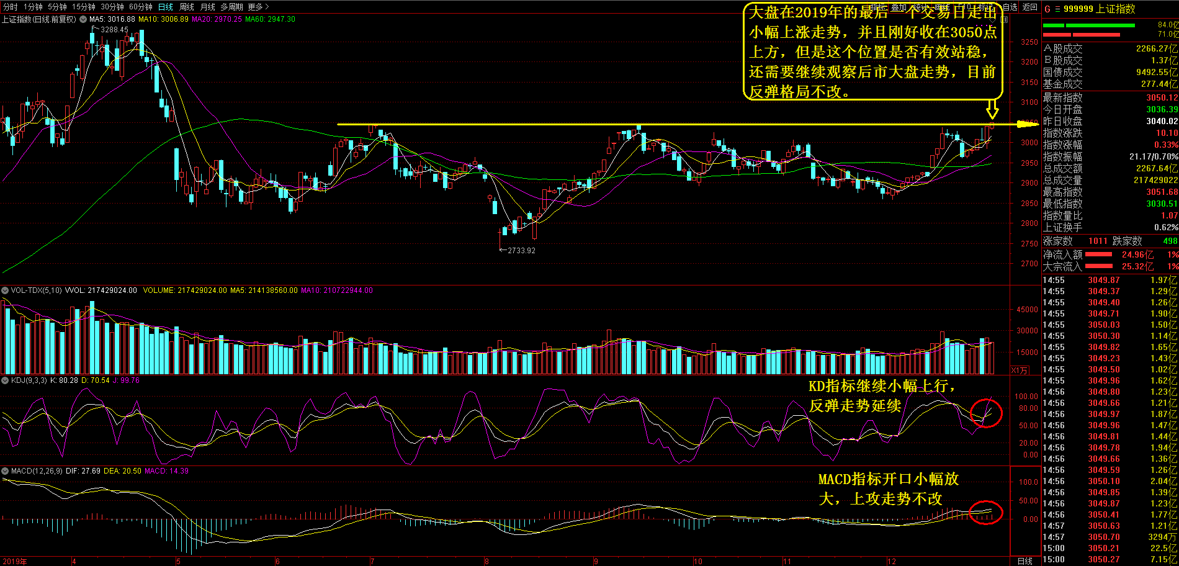The width and height of the screenshot is (1179, 566).
Task: Click the 跌家数 498 count
Action: click(1170, 241)
